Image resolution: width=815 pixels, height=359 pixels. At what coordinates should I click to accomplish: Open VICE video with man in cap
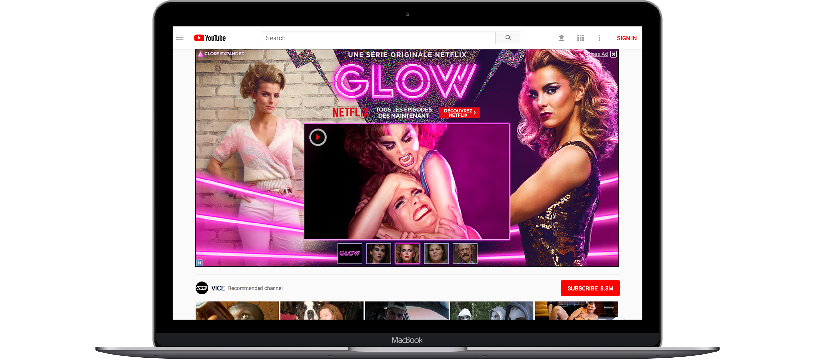[x=407, y=310]
